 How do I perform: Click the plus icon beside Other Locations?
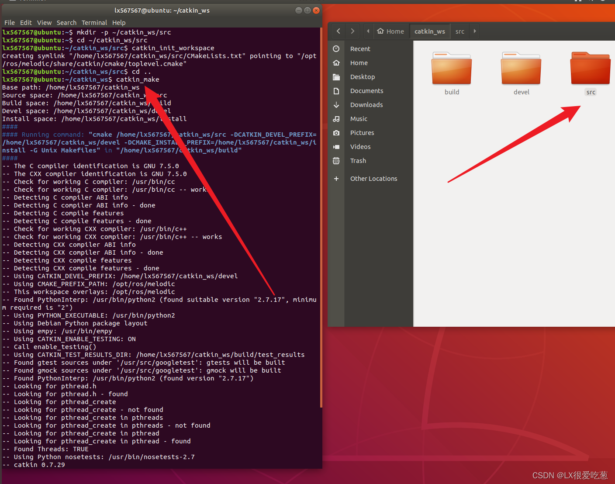coord(336,179)
